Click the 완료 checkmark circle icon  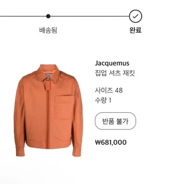point(135,16)
